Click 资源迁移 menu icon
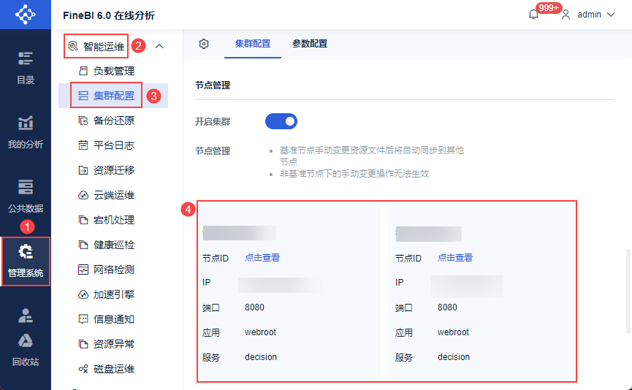Image resolution: width=632 pixels, height=390 pixels. coord(83,170)
